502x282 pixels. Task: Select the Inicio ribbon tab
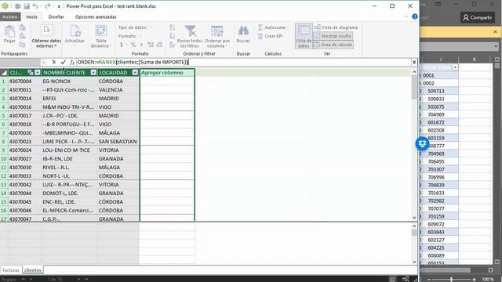click(x=31, y=17)
